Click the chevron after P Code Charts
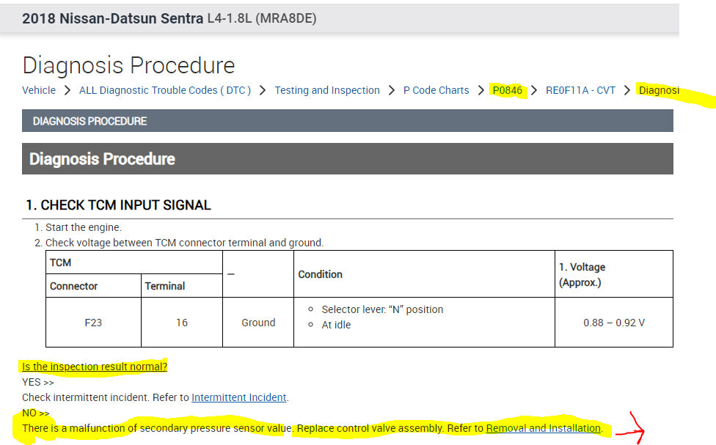 (481, 90)
